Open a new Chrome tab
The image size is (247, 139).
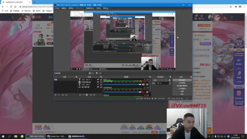(x=35, y=2)
